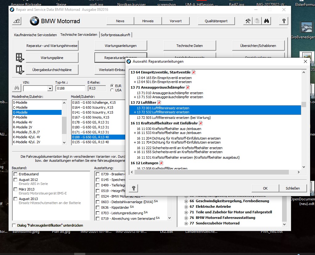
Task: Click the Vorwort button
Action: pos(176,21)
